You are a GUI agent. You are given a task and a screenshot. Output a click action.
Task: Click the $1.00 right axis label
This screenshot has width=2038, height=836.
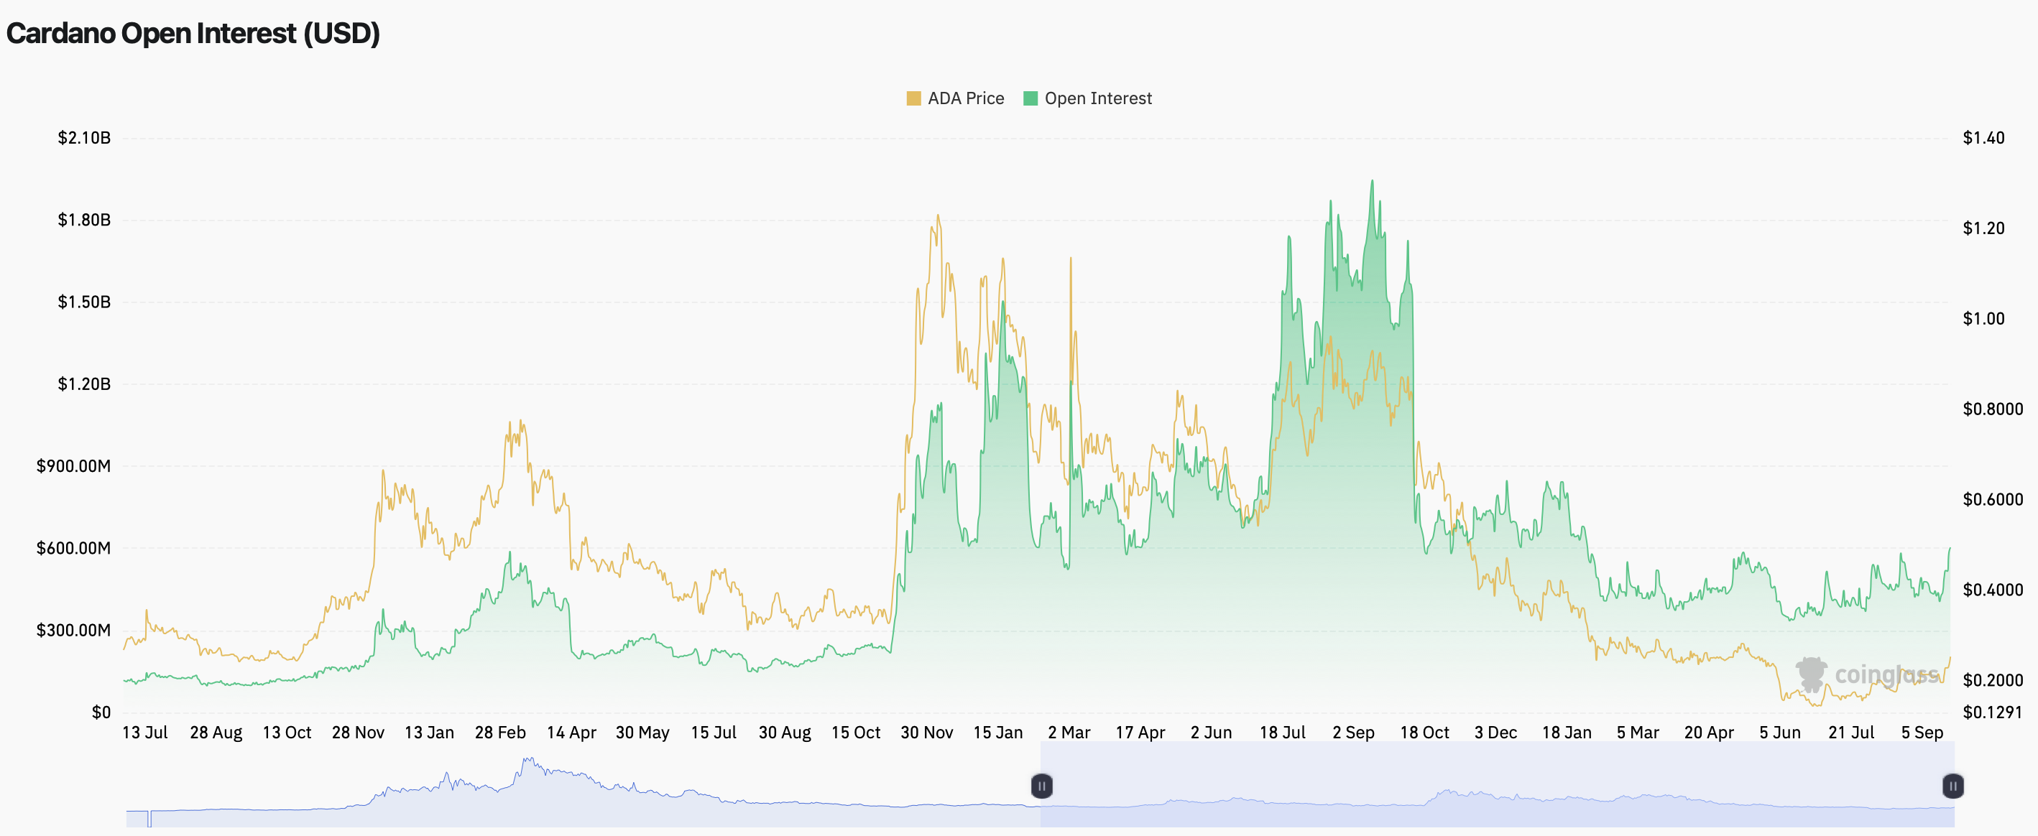1983,319
